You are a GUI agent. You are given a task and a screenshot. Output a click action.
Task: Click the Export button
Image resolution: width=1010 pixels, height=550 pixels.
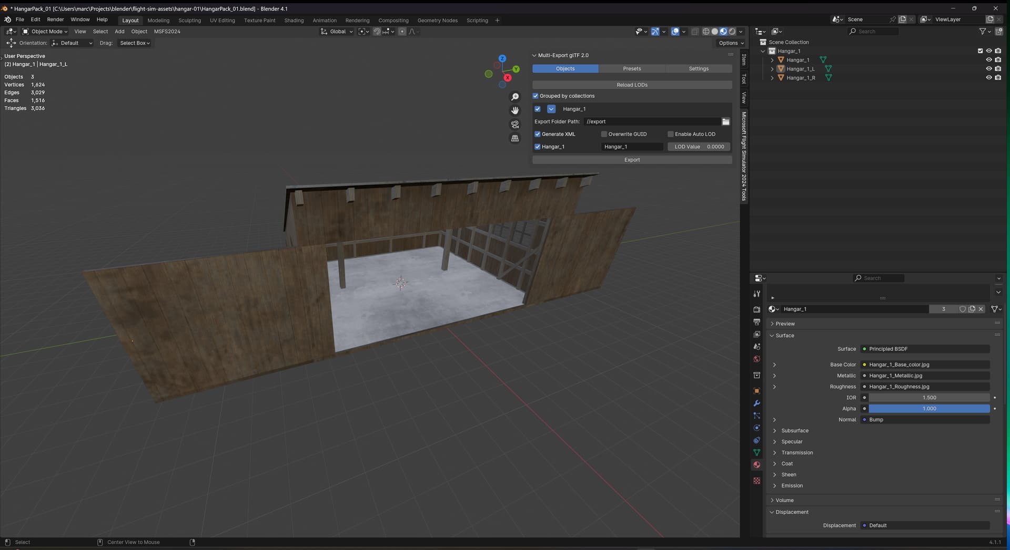[x=632, y=160]
